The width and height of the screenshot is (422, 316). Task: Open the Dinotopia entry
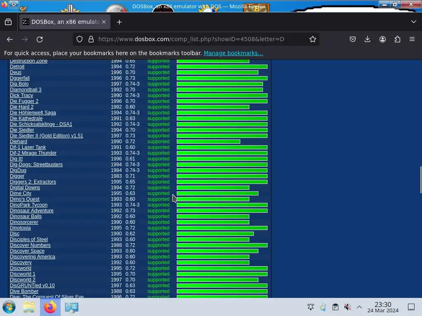coord(20,228)
